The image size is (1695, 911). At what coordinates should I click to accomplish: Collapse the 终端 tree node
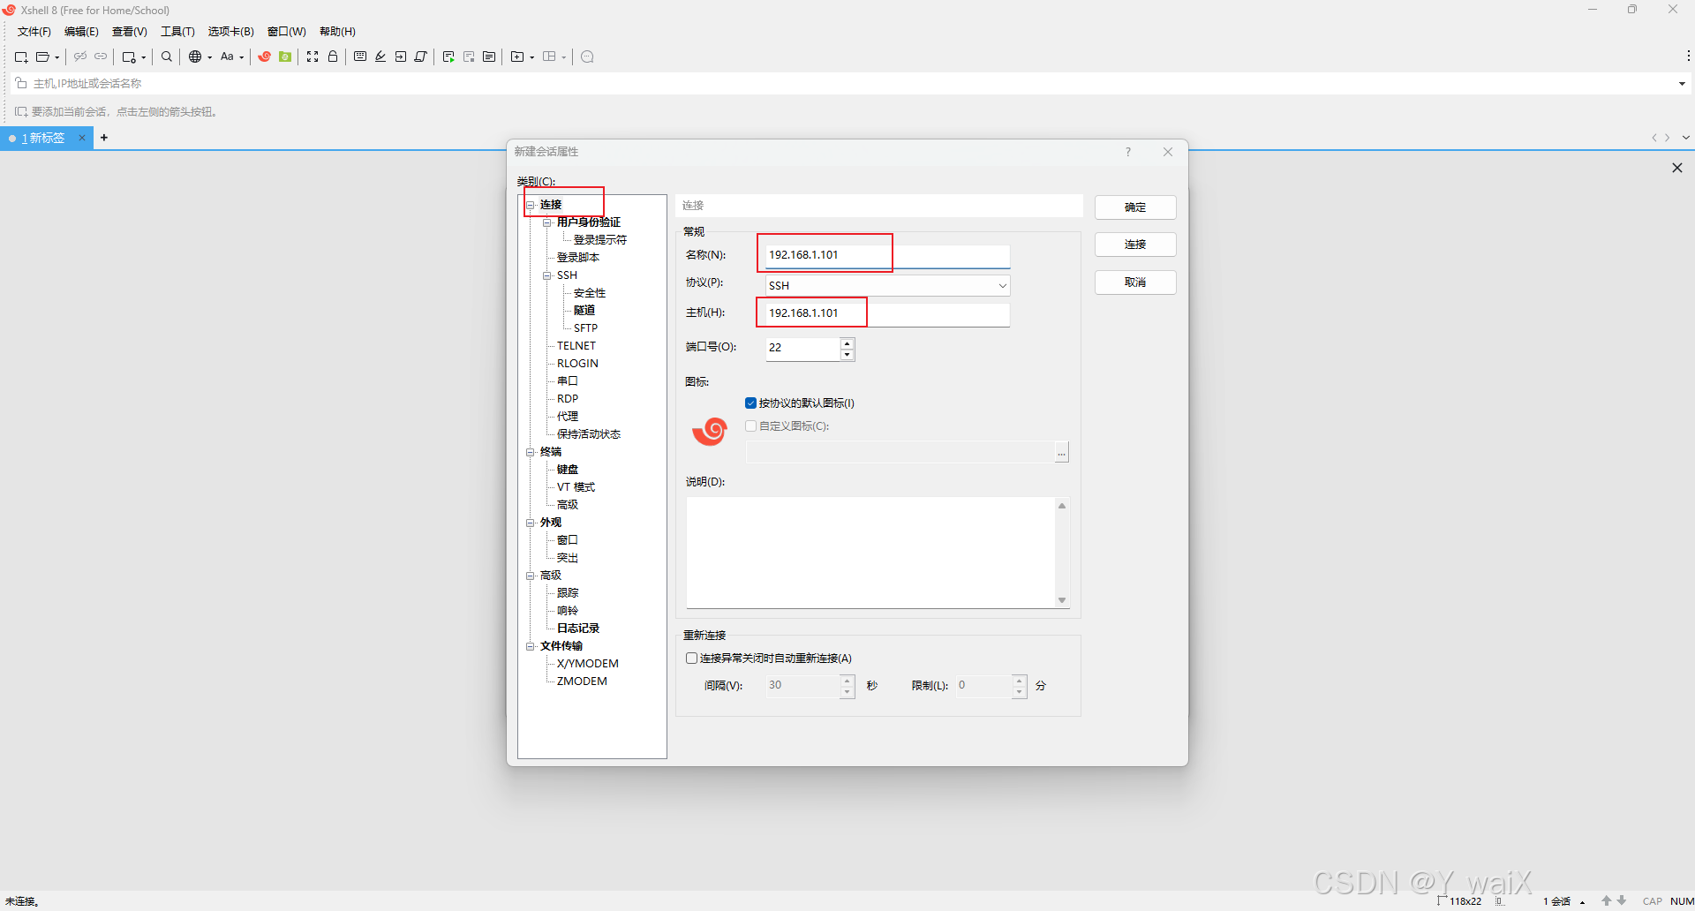click(x=531, y=452)
